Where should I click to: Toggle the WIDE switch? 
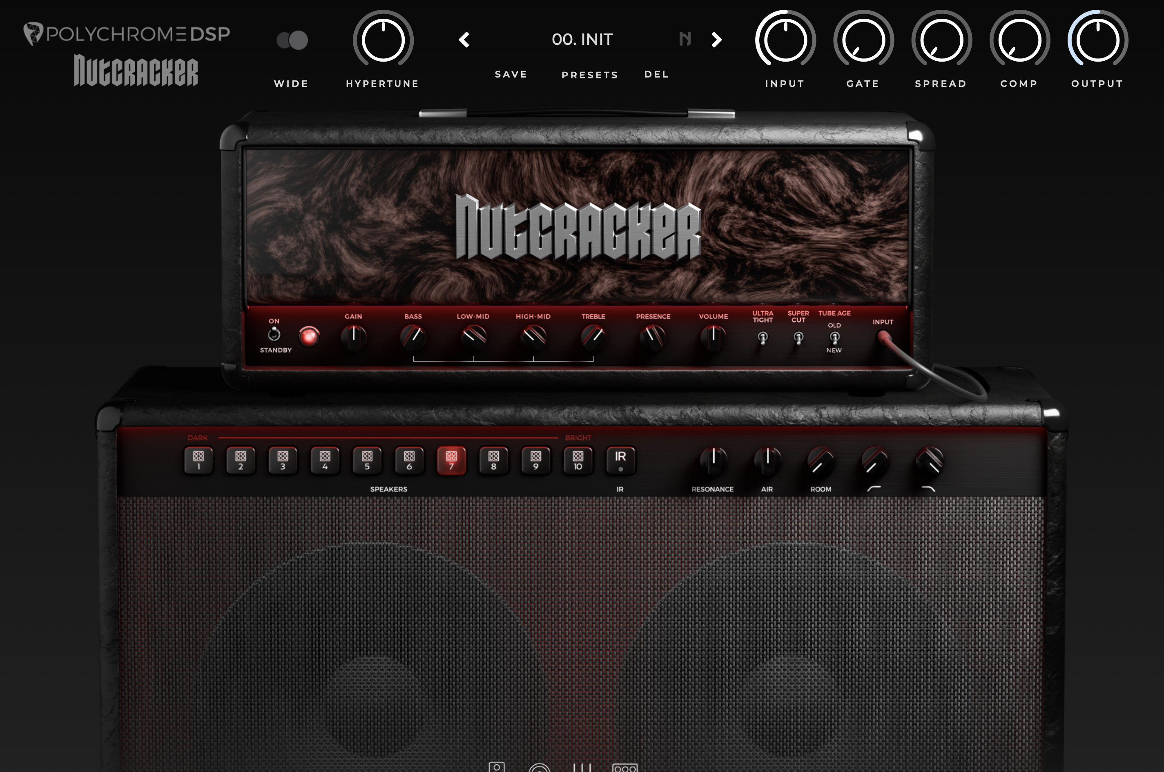point(292,40)
